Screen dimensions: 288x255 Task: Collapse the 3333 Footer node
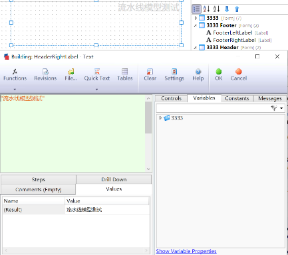196,25
